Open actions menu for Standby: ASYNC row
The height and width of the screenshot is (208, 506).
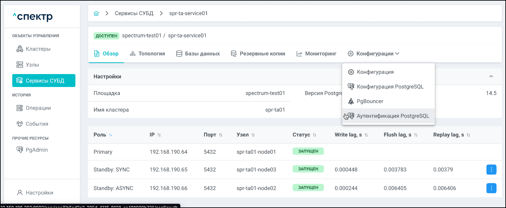click(x=491, y=188)
